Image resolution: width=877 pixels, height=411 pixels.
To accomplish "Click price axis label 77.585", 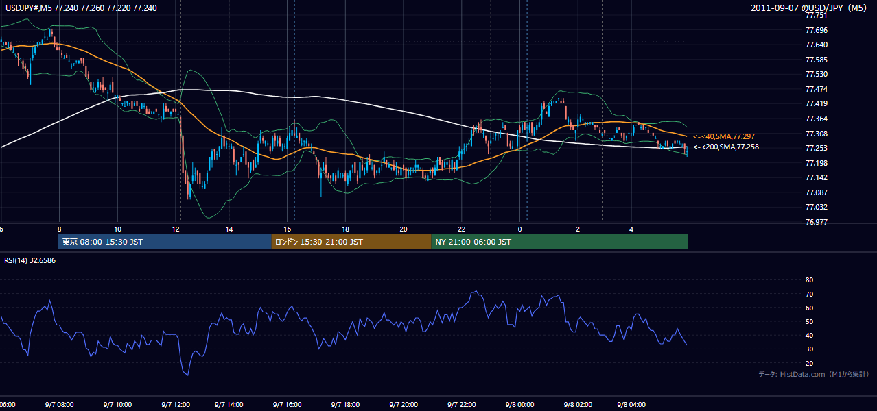I will [817, 60].
